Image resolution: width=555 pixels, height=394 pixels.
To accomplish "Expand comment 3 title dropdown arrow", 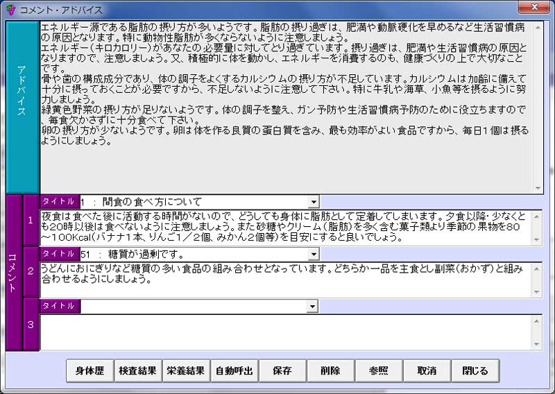I will click(312, 307).
